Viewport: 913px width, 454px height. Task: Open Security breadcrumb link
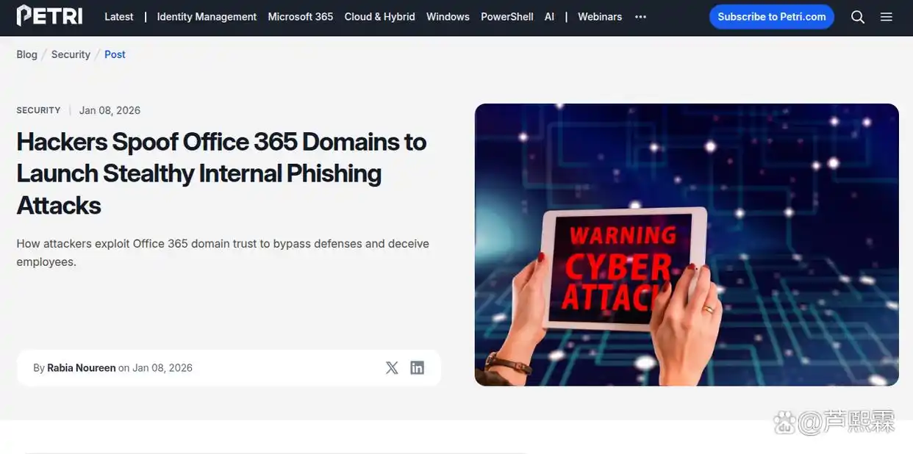click(71, 54)
